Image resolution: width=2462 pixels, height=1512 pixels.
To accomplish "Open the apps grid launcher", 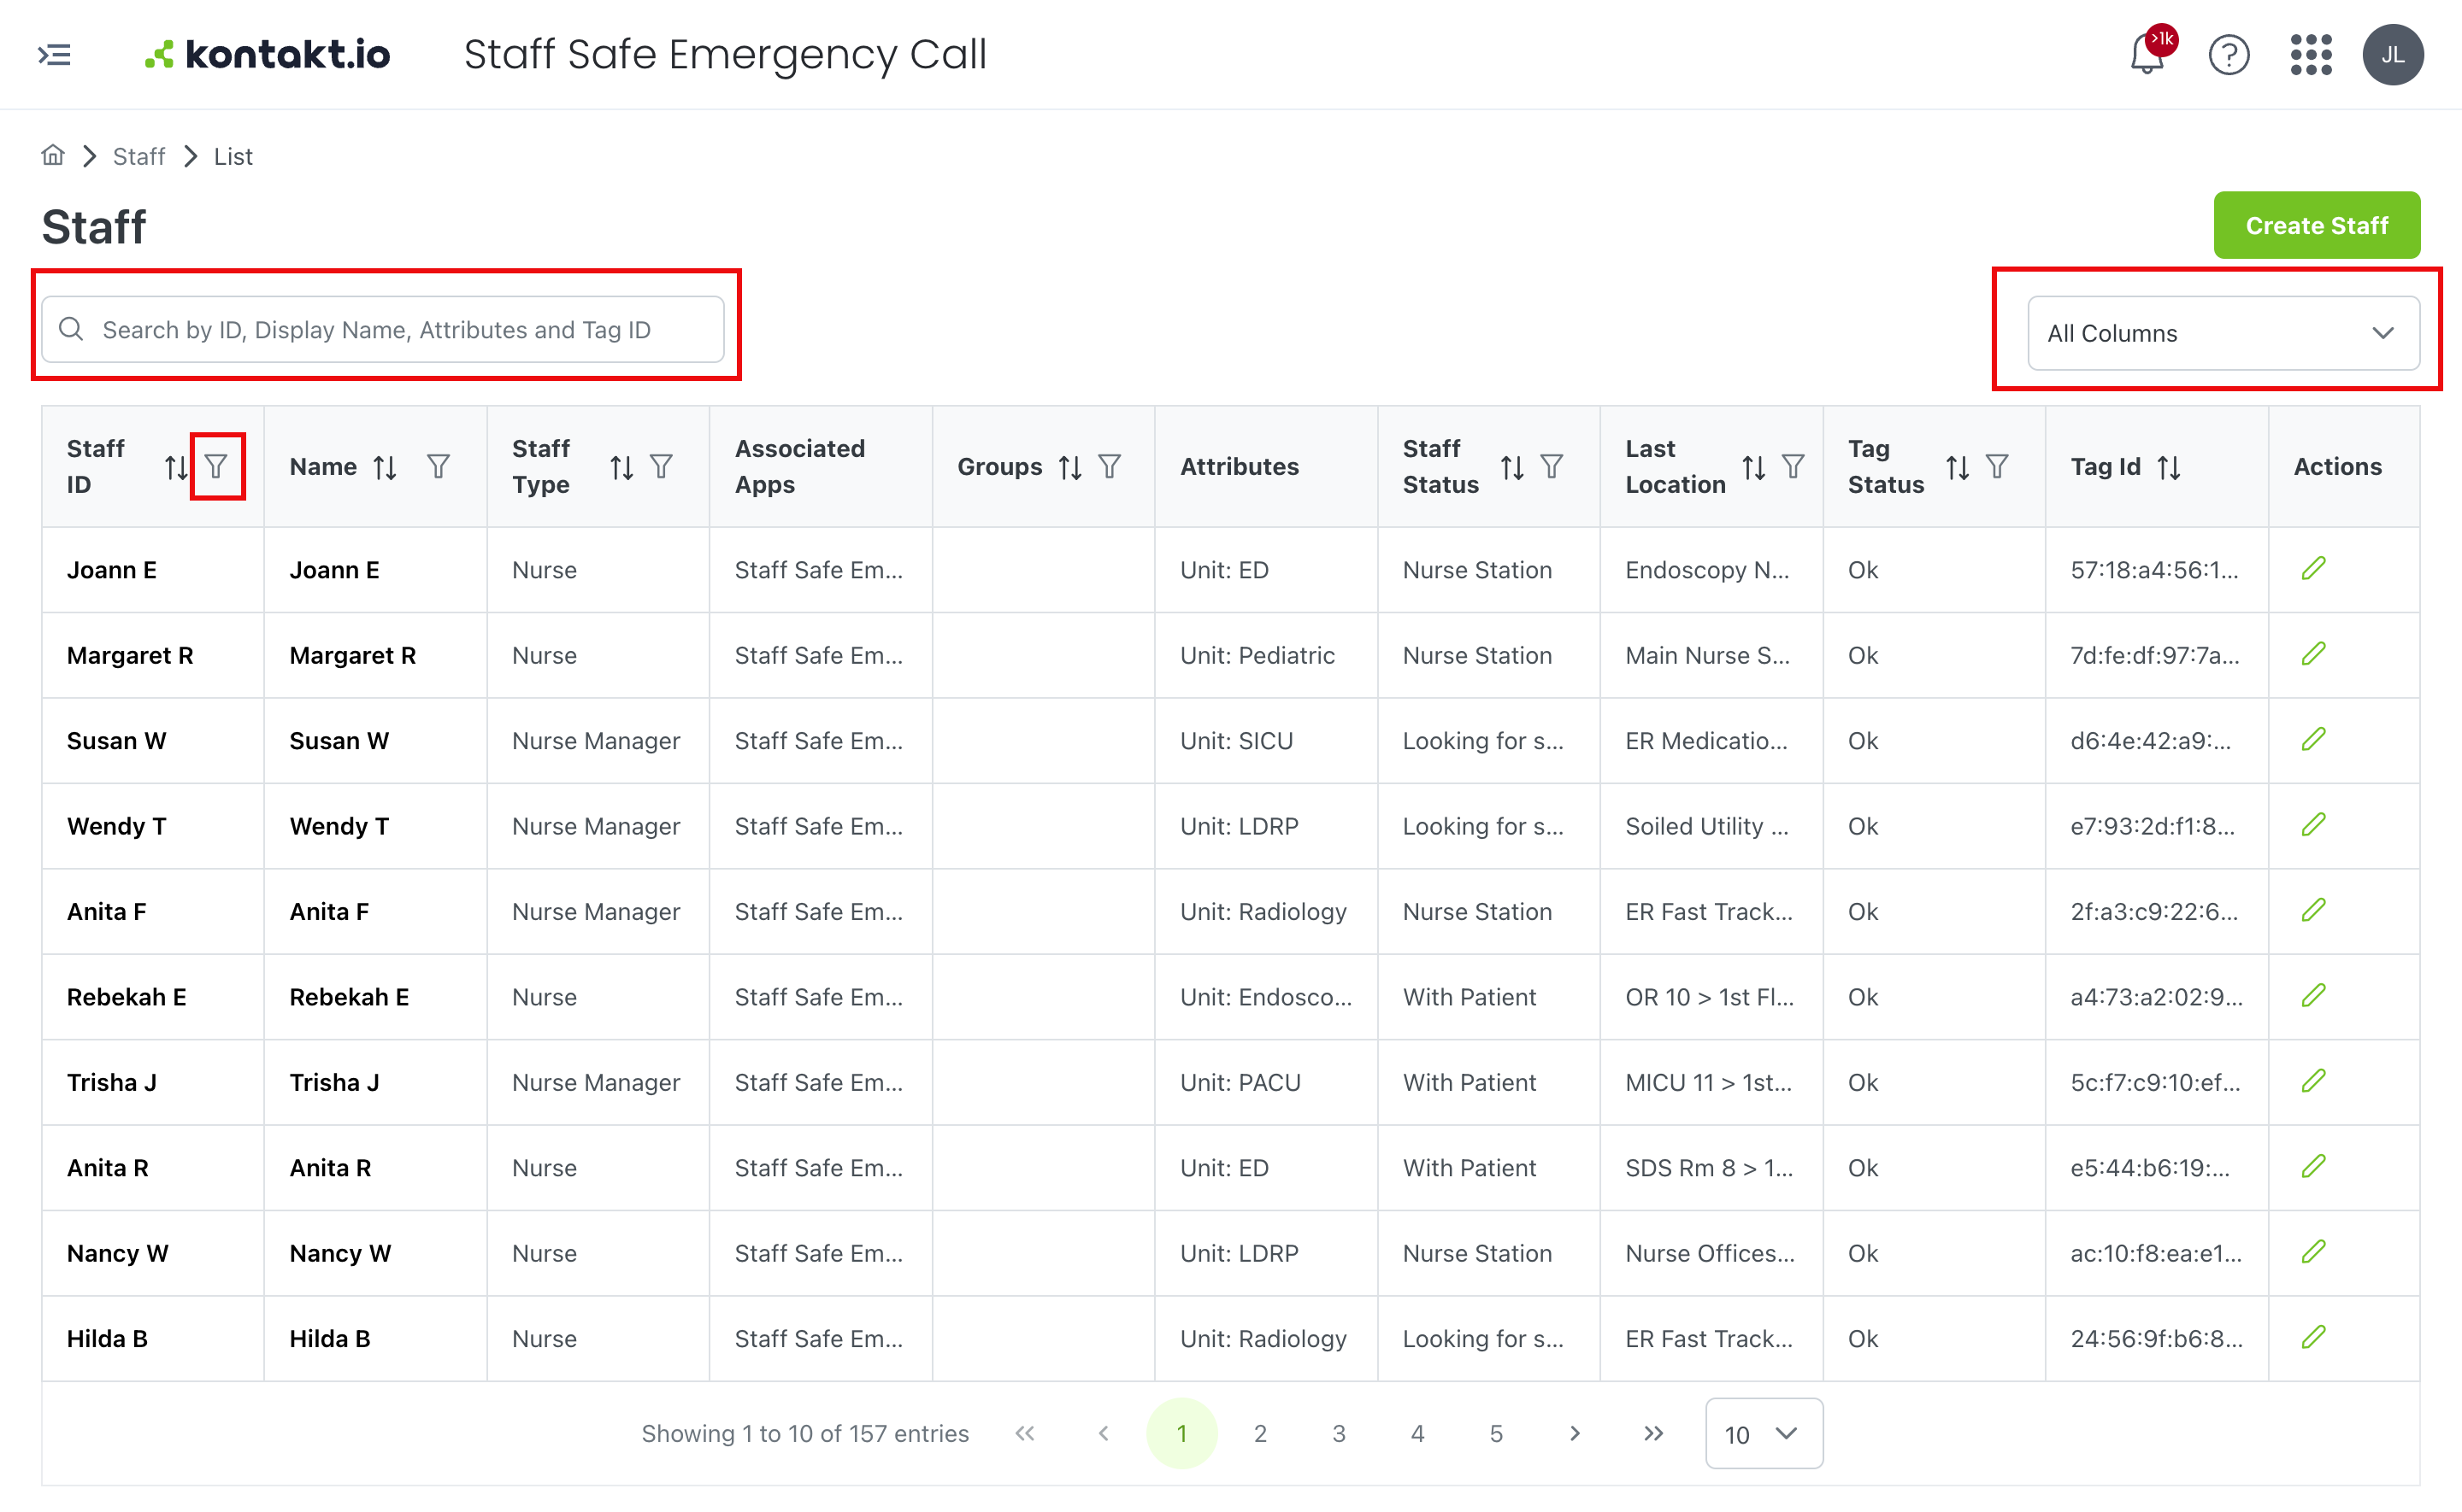I will (x=2311, y=55).
